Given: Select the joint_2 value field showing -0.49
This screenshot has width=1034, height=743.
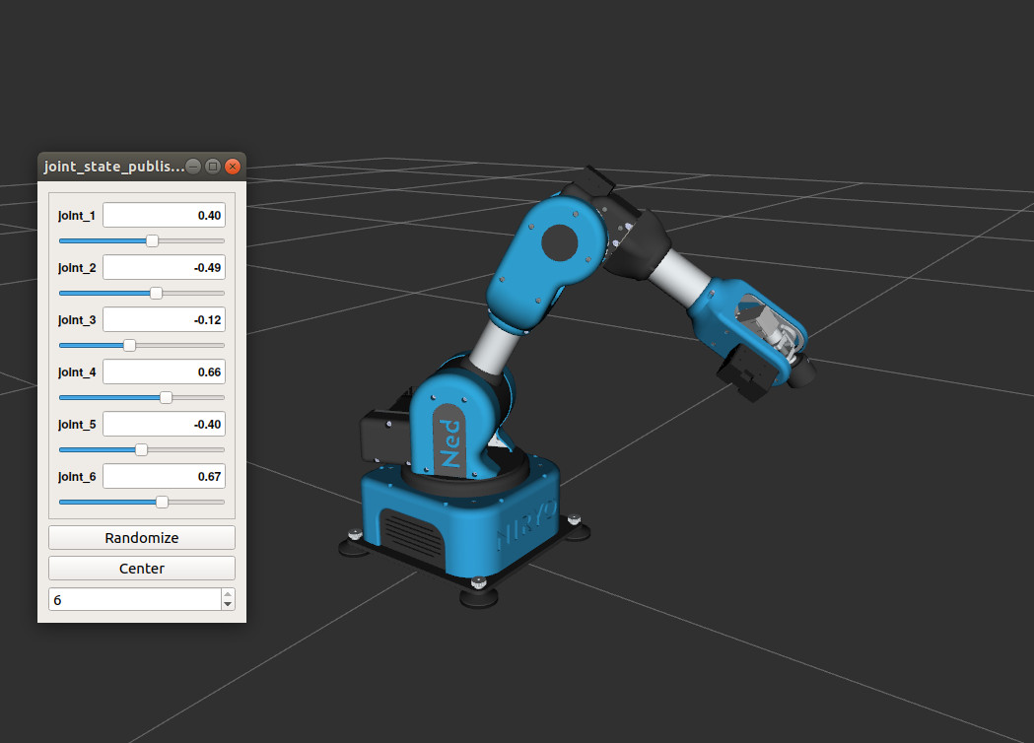Looking at the screenshot, I should (x=165, y=268).
